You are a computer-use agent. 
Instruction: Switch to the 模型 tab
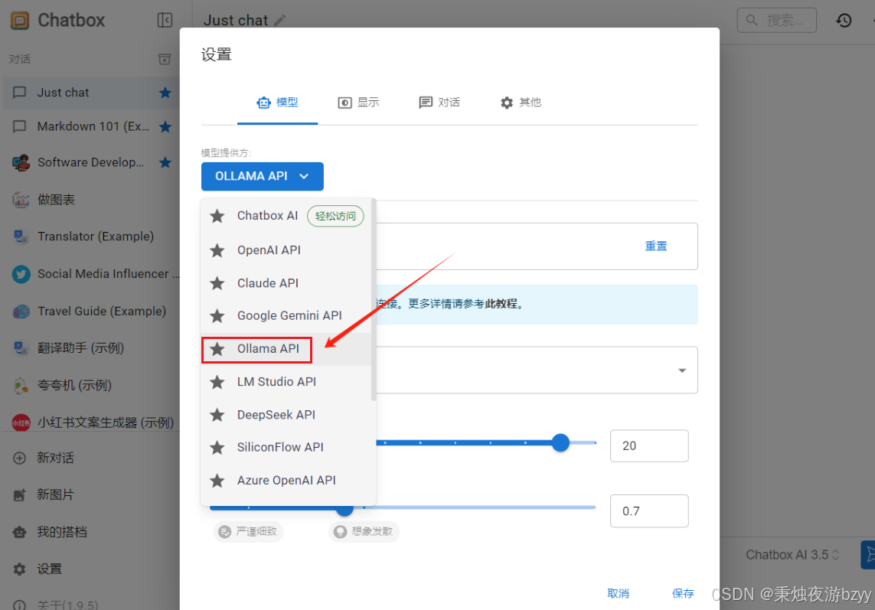(x=277, y=103)
